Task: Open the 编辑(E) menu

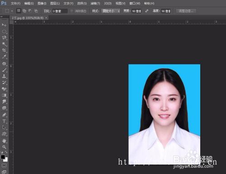Action: coord(29,3)
